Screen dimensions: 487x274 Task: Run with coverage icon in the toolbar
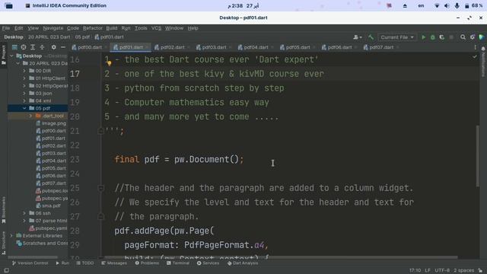tap(442, 37)
